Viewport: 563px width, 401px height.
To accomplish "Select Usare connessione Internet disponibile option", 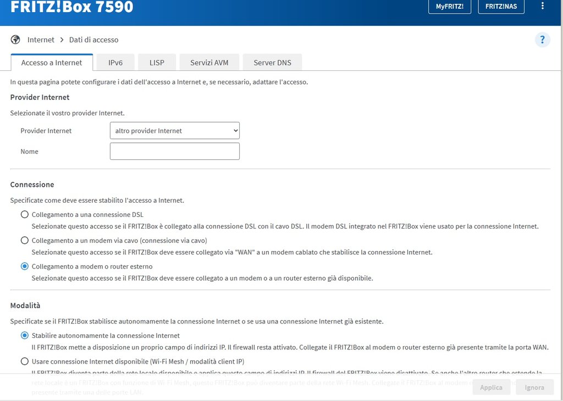I will tap(24, 361).
